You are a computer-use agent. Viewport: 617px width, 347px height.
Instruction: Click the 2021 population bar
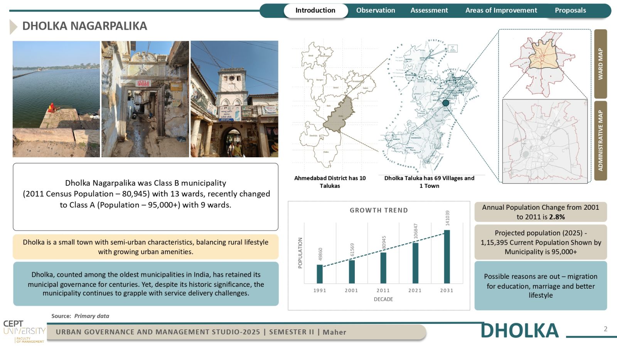415,263
